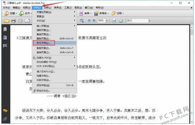Open the 文件(F) menu
Image resolution: width=195 pixels, height=125 pixels.
(6, 8)
